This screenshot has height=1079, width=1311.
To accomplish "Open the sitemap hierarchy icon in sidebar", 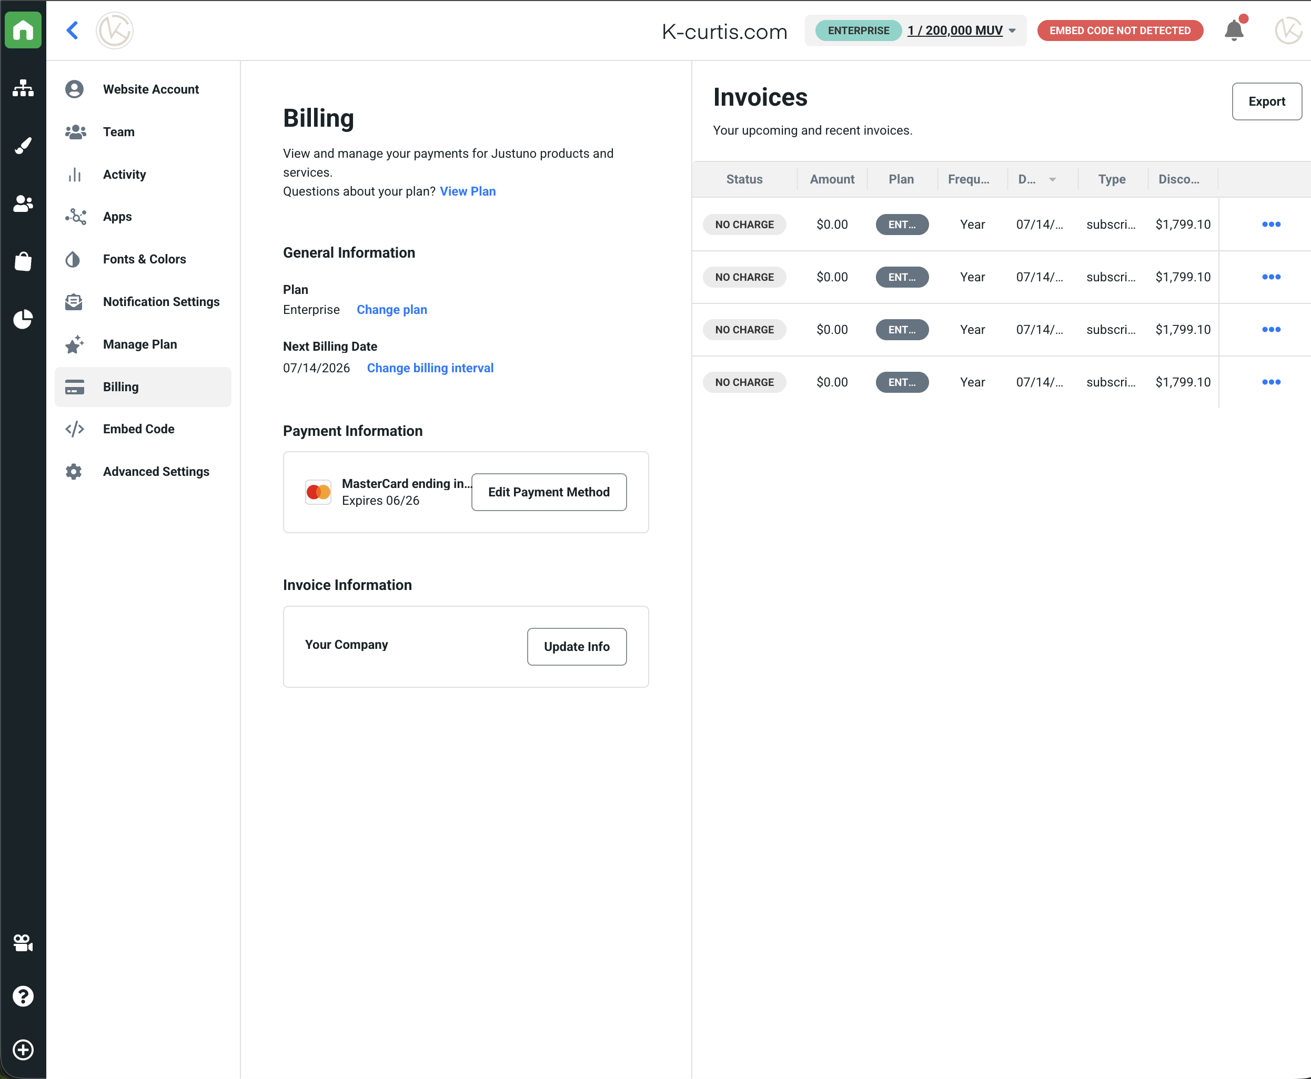I will 23,88.
